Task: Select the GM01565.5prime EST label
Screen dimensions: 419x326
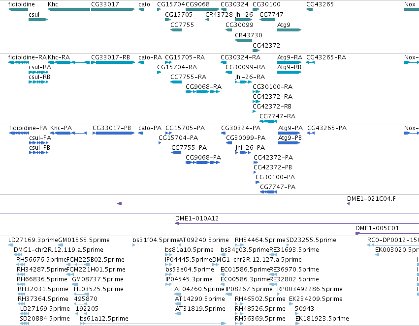Action: pos(84,240)
